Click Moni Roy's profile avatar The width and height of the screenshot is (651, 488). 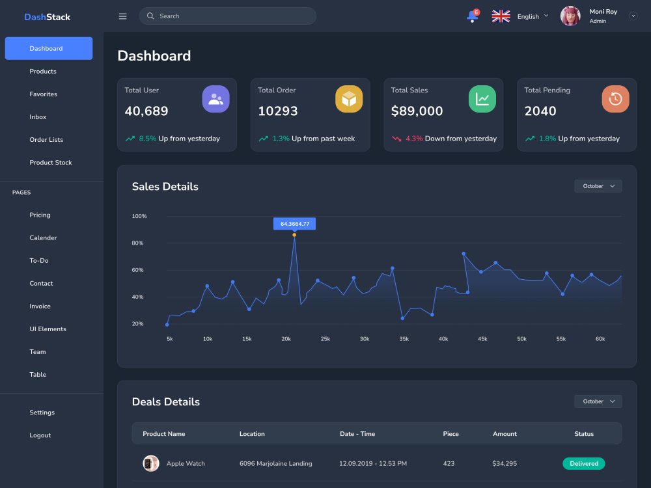coord(570,16)
